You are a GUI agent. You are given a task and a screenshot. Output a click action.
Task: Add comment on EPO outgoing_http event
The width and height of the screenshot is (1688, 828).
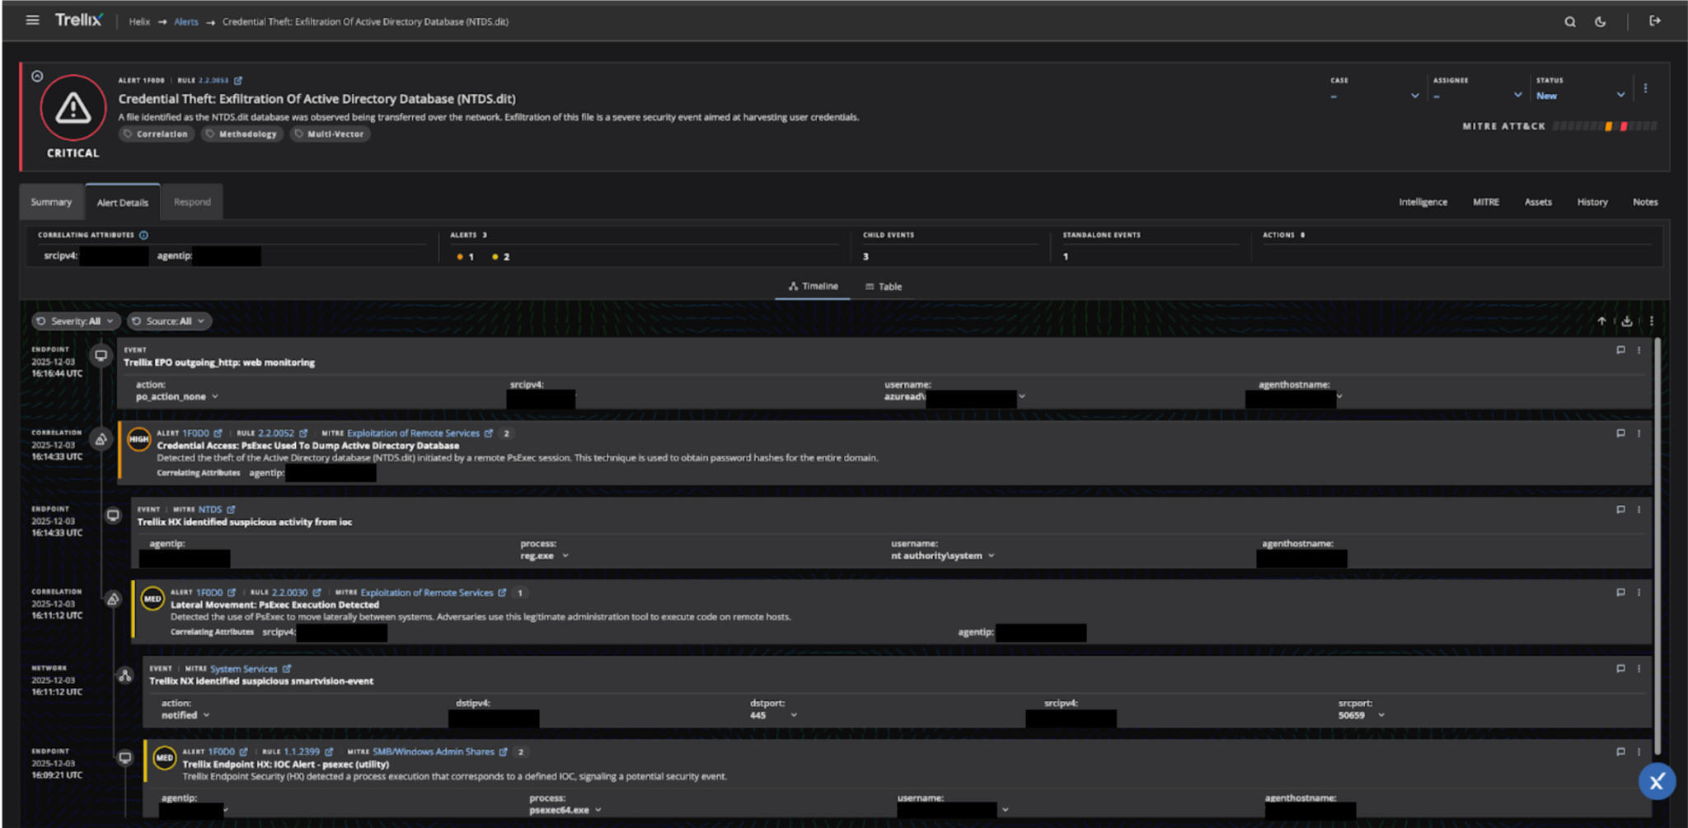point(1620,350)
